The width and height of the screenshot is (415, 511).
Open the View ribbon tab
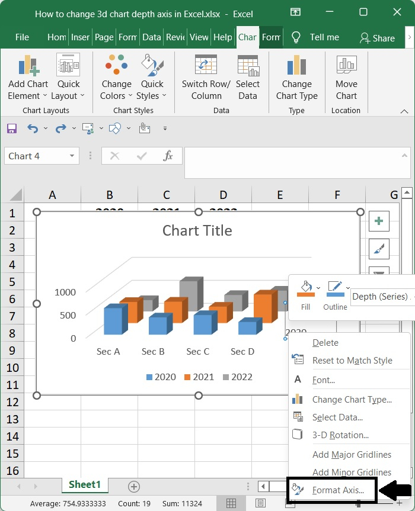tap(199, 37)
